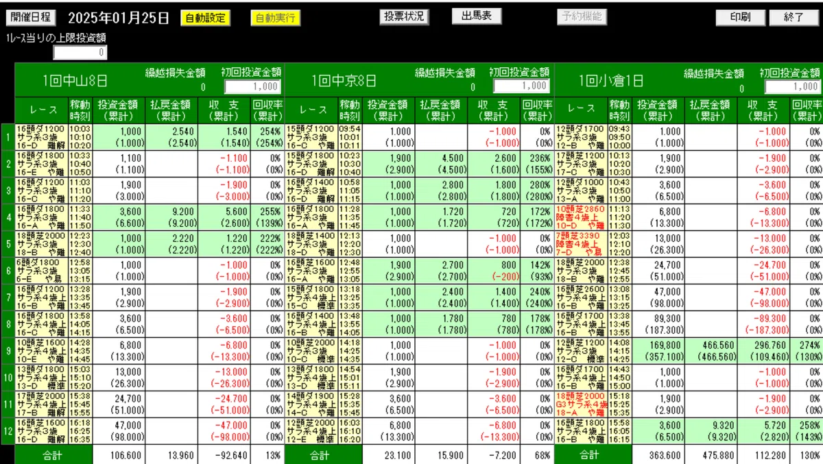Click the yellow 自動設定 button
Screen dimensions: 823x464
click(205, 18)
